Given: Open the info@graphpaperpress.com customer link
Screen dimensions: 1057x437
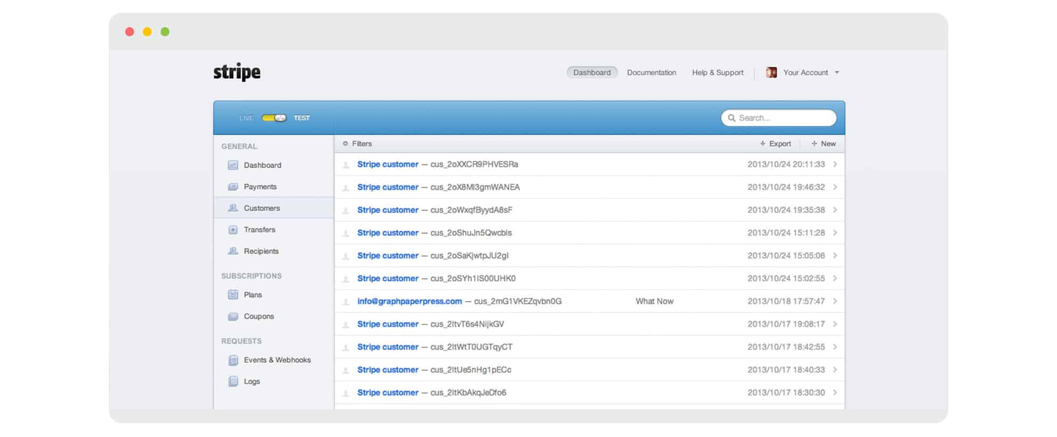Looking at the screenshot, I should (409, 301).
